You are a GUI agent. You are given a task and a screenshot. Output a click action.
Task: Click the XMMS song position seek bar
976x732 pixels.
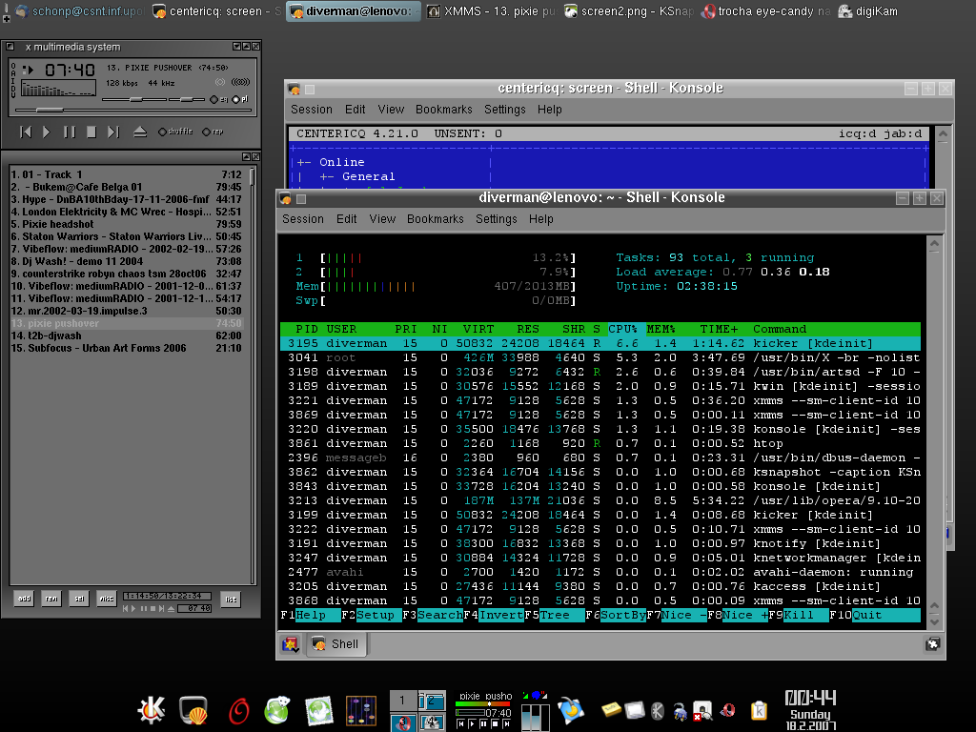[133, 111]
